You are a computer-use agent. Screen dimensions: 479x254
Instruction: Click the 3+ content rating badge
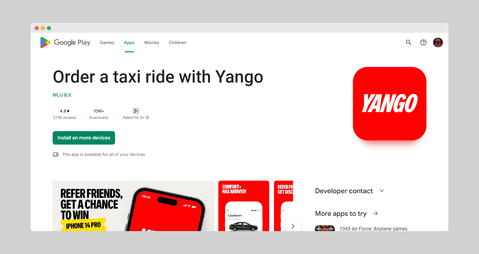[136, 111]
